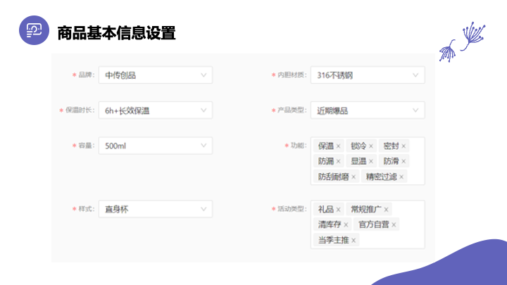Click the 清库存 tag text

tap(330, 224)
